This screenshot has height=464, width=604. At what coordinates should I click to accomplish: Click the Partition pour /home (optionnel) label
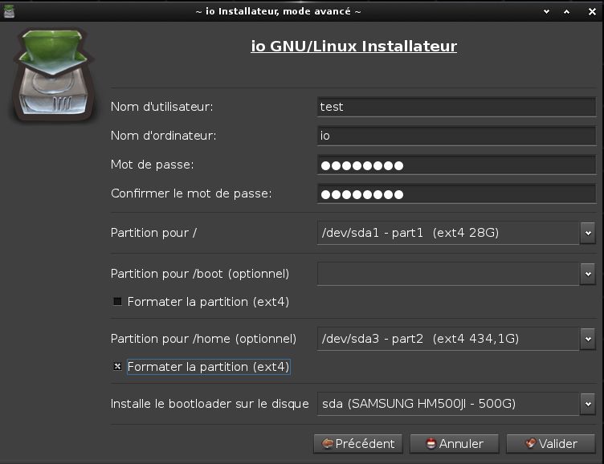(203, 339)
